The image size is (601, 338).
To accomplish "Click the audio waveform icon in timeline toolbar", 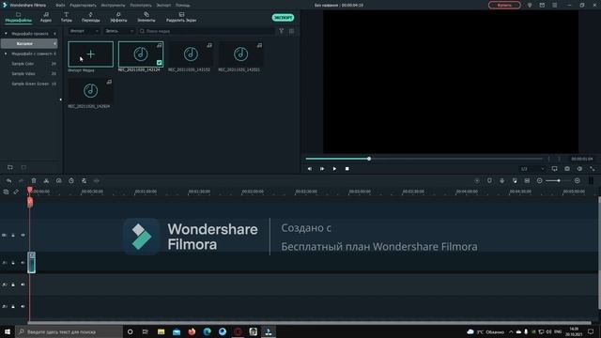I will tap(97, 180).
